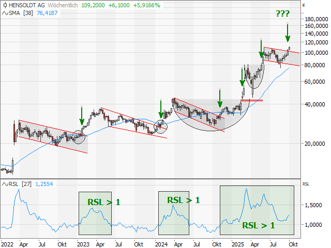Click the Wöchentlich interval label
This screenshot has width=331, height=248.
63,5
